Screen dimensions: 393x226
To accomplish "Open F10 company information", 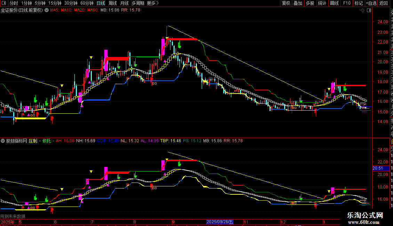I will tap(347, 3).
